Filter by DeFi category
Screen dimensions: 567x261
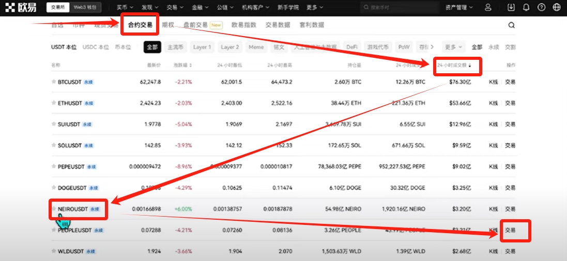coord(352,47)
